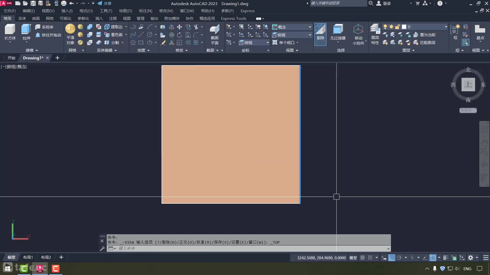Screen dimensions: 490x275
Task: Toggle layer 0 on/off lightbulb
Action: point(385,27)
